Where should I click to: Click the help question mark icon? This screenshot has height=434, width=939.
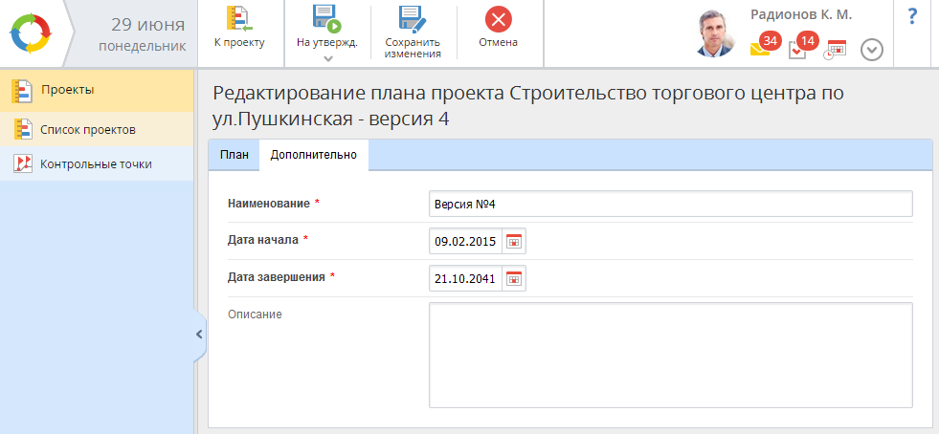click(911, 16)
